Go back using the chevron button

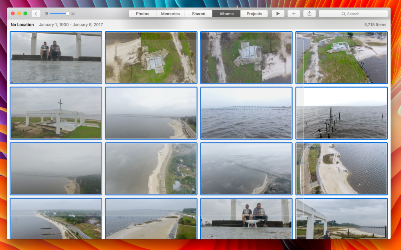36,14
